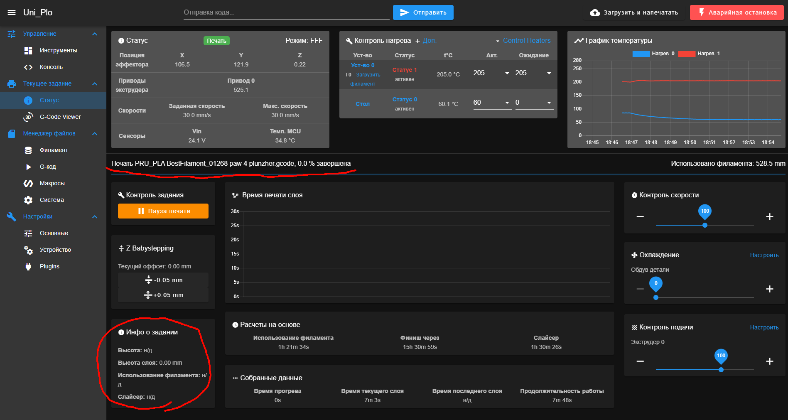This screenshot has width=788, height=420.
Task: Click the Основные tune sliders icon
Action: click(28, 233)
